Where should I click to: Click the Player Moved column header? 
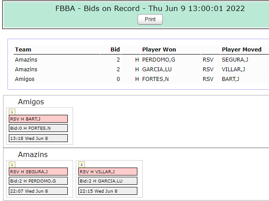242,50
